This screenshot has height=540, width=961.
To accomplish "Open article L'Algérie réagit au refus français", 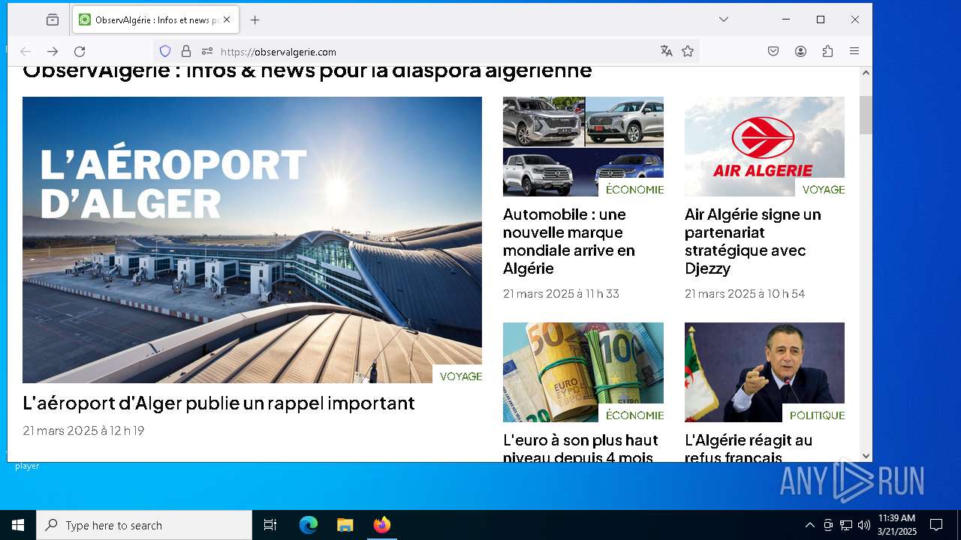I will (x=749, y=448).
